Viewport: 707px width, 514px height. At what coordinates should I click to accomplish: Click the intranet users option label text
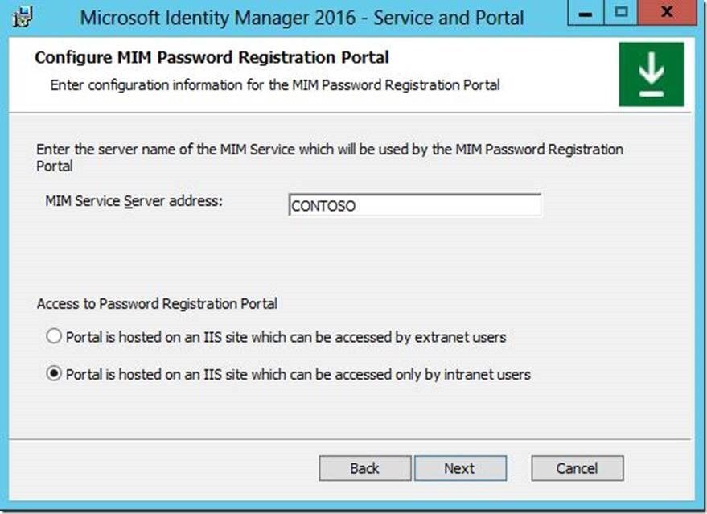tap(298, 375)
